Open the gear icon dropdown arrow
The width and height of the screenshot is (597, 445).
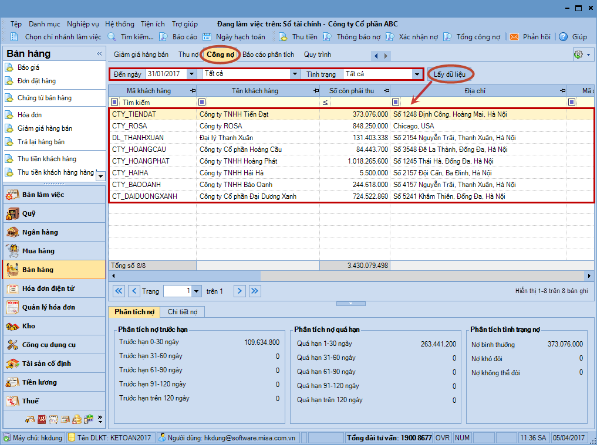point(589,55)
